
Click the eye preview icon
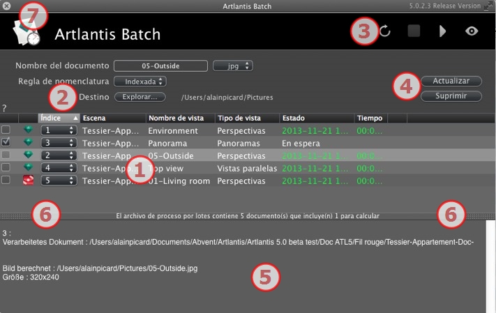[x=472, y=31]
